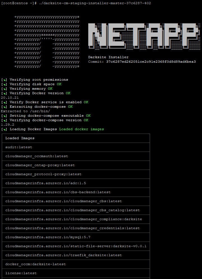Click the commit hash 37c6287ed... text
The image size is (202, 279).
coord(151,62)
